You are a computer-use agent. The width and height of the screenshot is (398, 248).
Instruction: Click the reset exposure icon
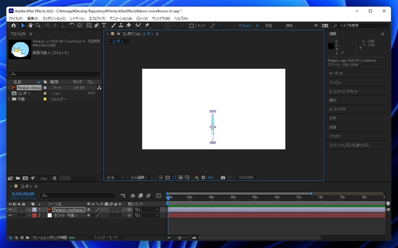point(203,178)
